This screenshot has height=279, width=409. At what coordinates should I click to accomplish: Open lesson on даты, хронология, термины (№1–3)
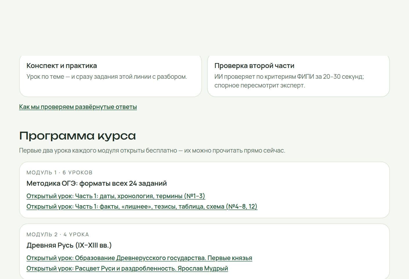point(116,196)
